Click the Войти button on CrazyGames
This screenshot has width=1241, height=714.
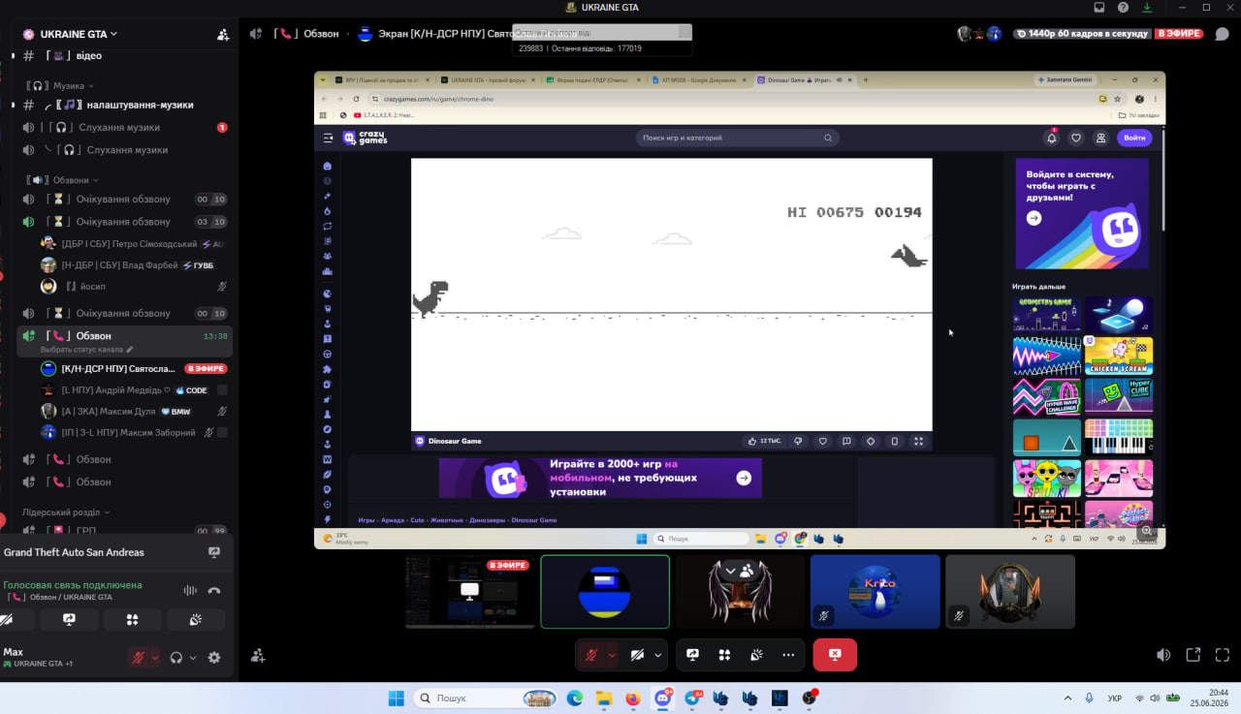[1134, 138]
